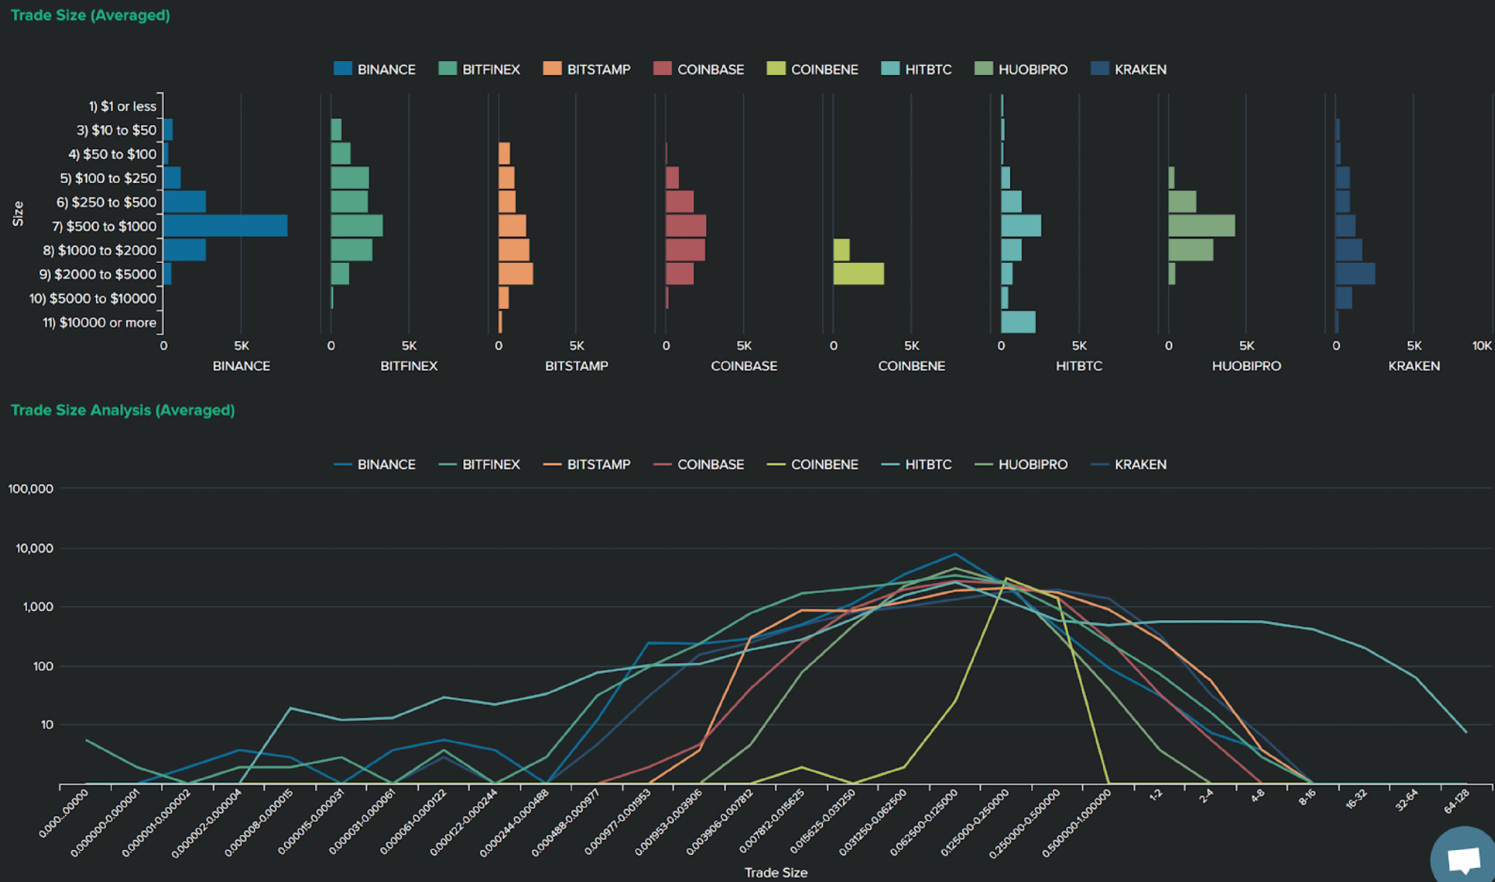Click the COINBENE axis title under bar chart
Image resolution: width=1495 pixels, height=882 pixels.
(x=911, y=366)
